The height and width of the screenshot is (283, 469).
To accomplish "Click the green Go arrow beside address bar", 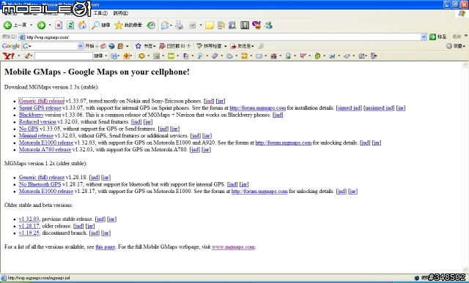I will (x=432, y=37).
